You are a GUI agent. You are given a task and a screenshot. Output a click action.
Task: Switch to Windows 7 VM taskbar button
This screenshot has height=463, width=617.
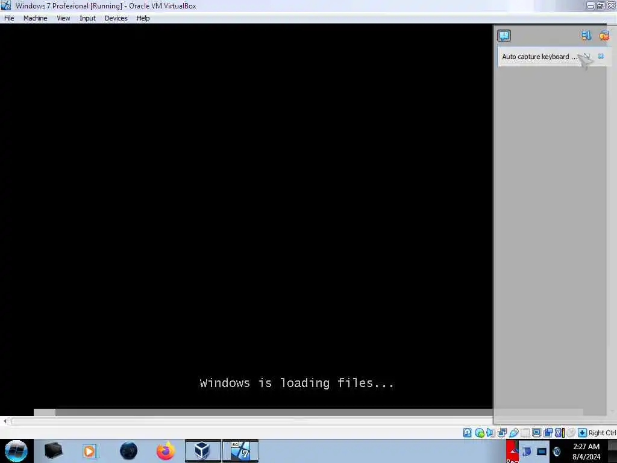(240, 451)
